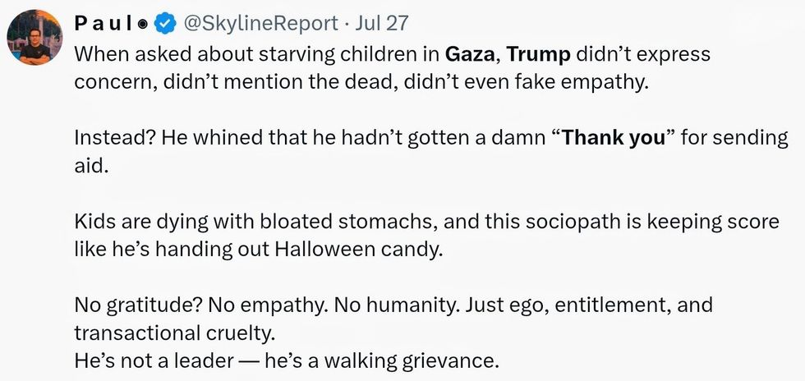The height and width of the screenshot is (381, 805).
Task: Click the bold word "Trump"
Action: [x=538, y=55]
